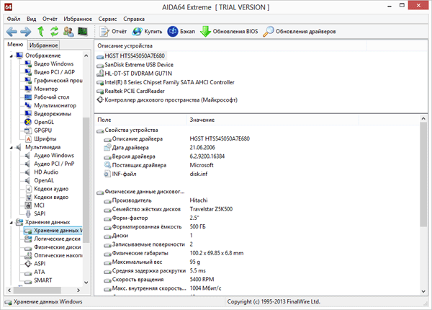
Task: Open the Сервис menu
Action: point(107,19)
